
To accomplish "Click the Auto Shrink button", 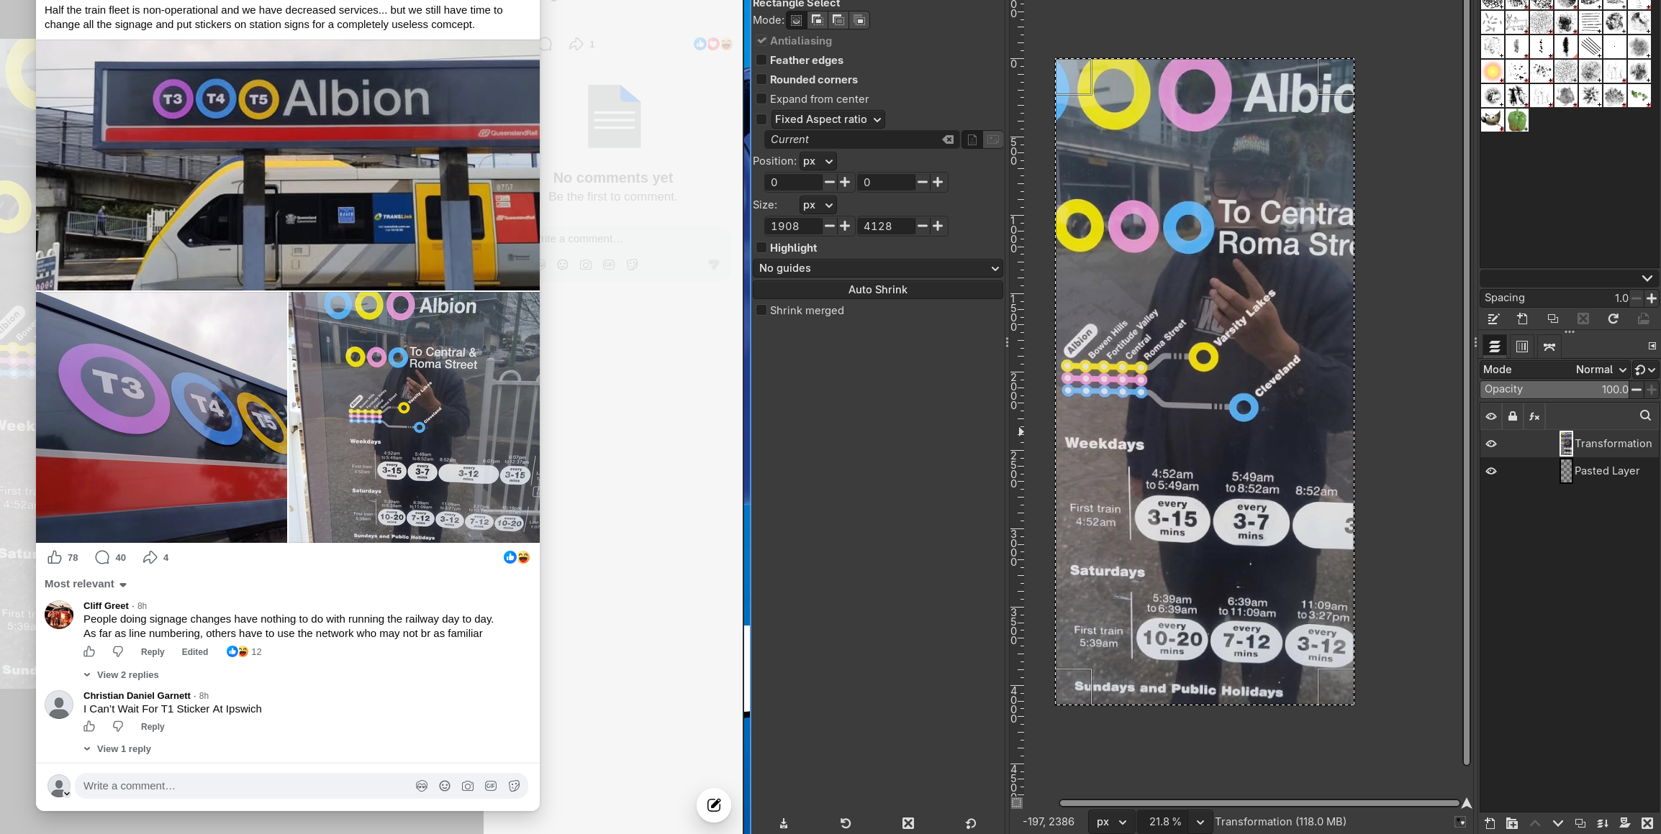I will click(x=878, y=290).
